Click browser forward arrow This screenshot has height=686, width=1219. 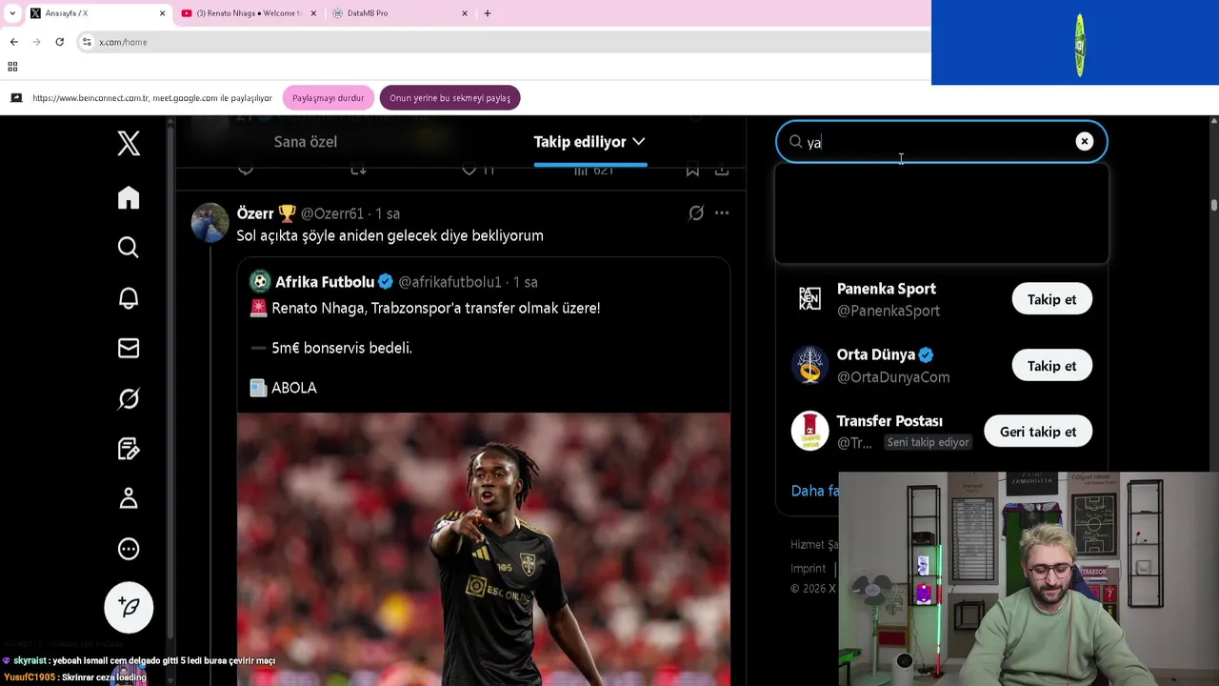click(36, 42)
